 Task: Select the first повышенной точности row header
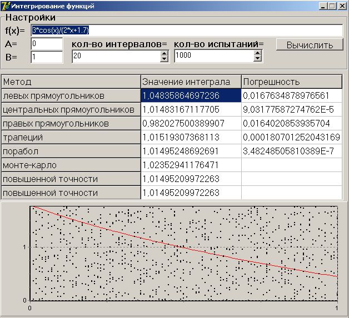[x=71, y=179]
